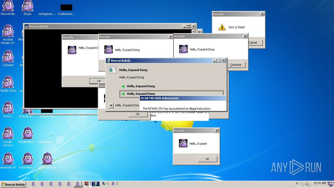The height and width of the screenshot is (188, 334).
Task: Choose the unfocused 'Hello, Expand Dong' command link
Action: click(x=171, y=86)
